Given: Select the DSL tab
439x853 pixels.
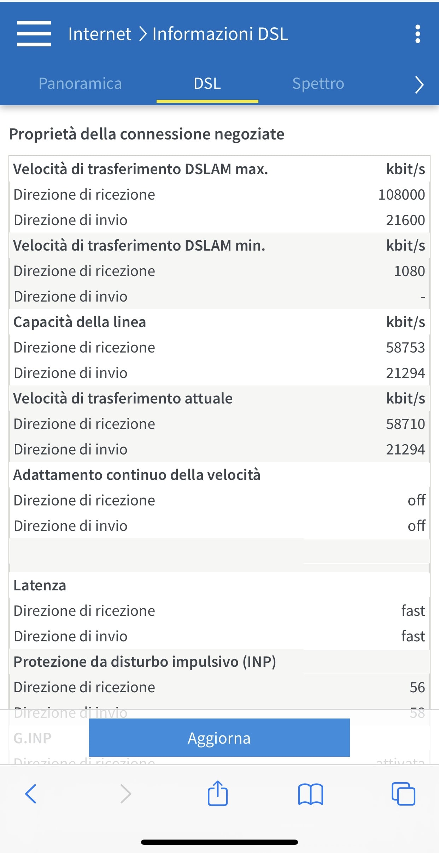Looking at the screenshot, I should click(x=207, y=84).
